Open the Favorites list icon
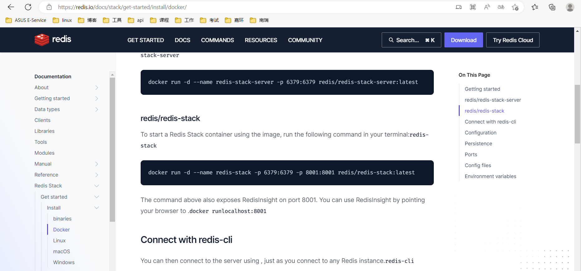 [x=535, y=7]
